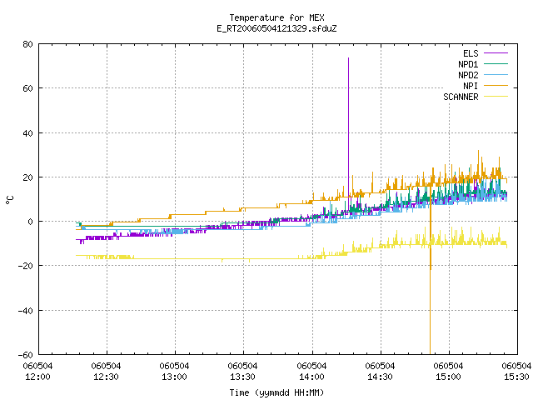Click the x-axis tick label '13:00'
533x400 pixels.
[174, 377]
